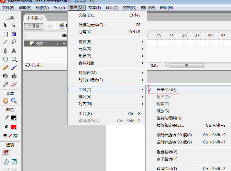Viewport: 231px width, 171px height.
Task: Toggle the 时间轴 timeline button
Action: (x=34, y=26)
